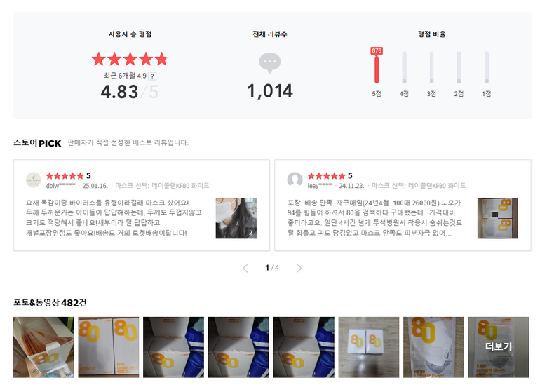Select the 1점 rating bar
This screenshot has height=392, width=547.
[486, 67]
